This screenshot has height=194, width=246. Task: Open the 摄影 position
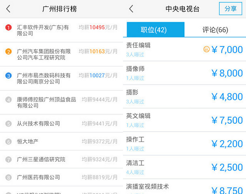click(184, 96)
